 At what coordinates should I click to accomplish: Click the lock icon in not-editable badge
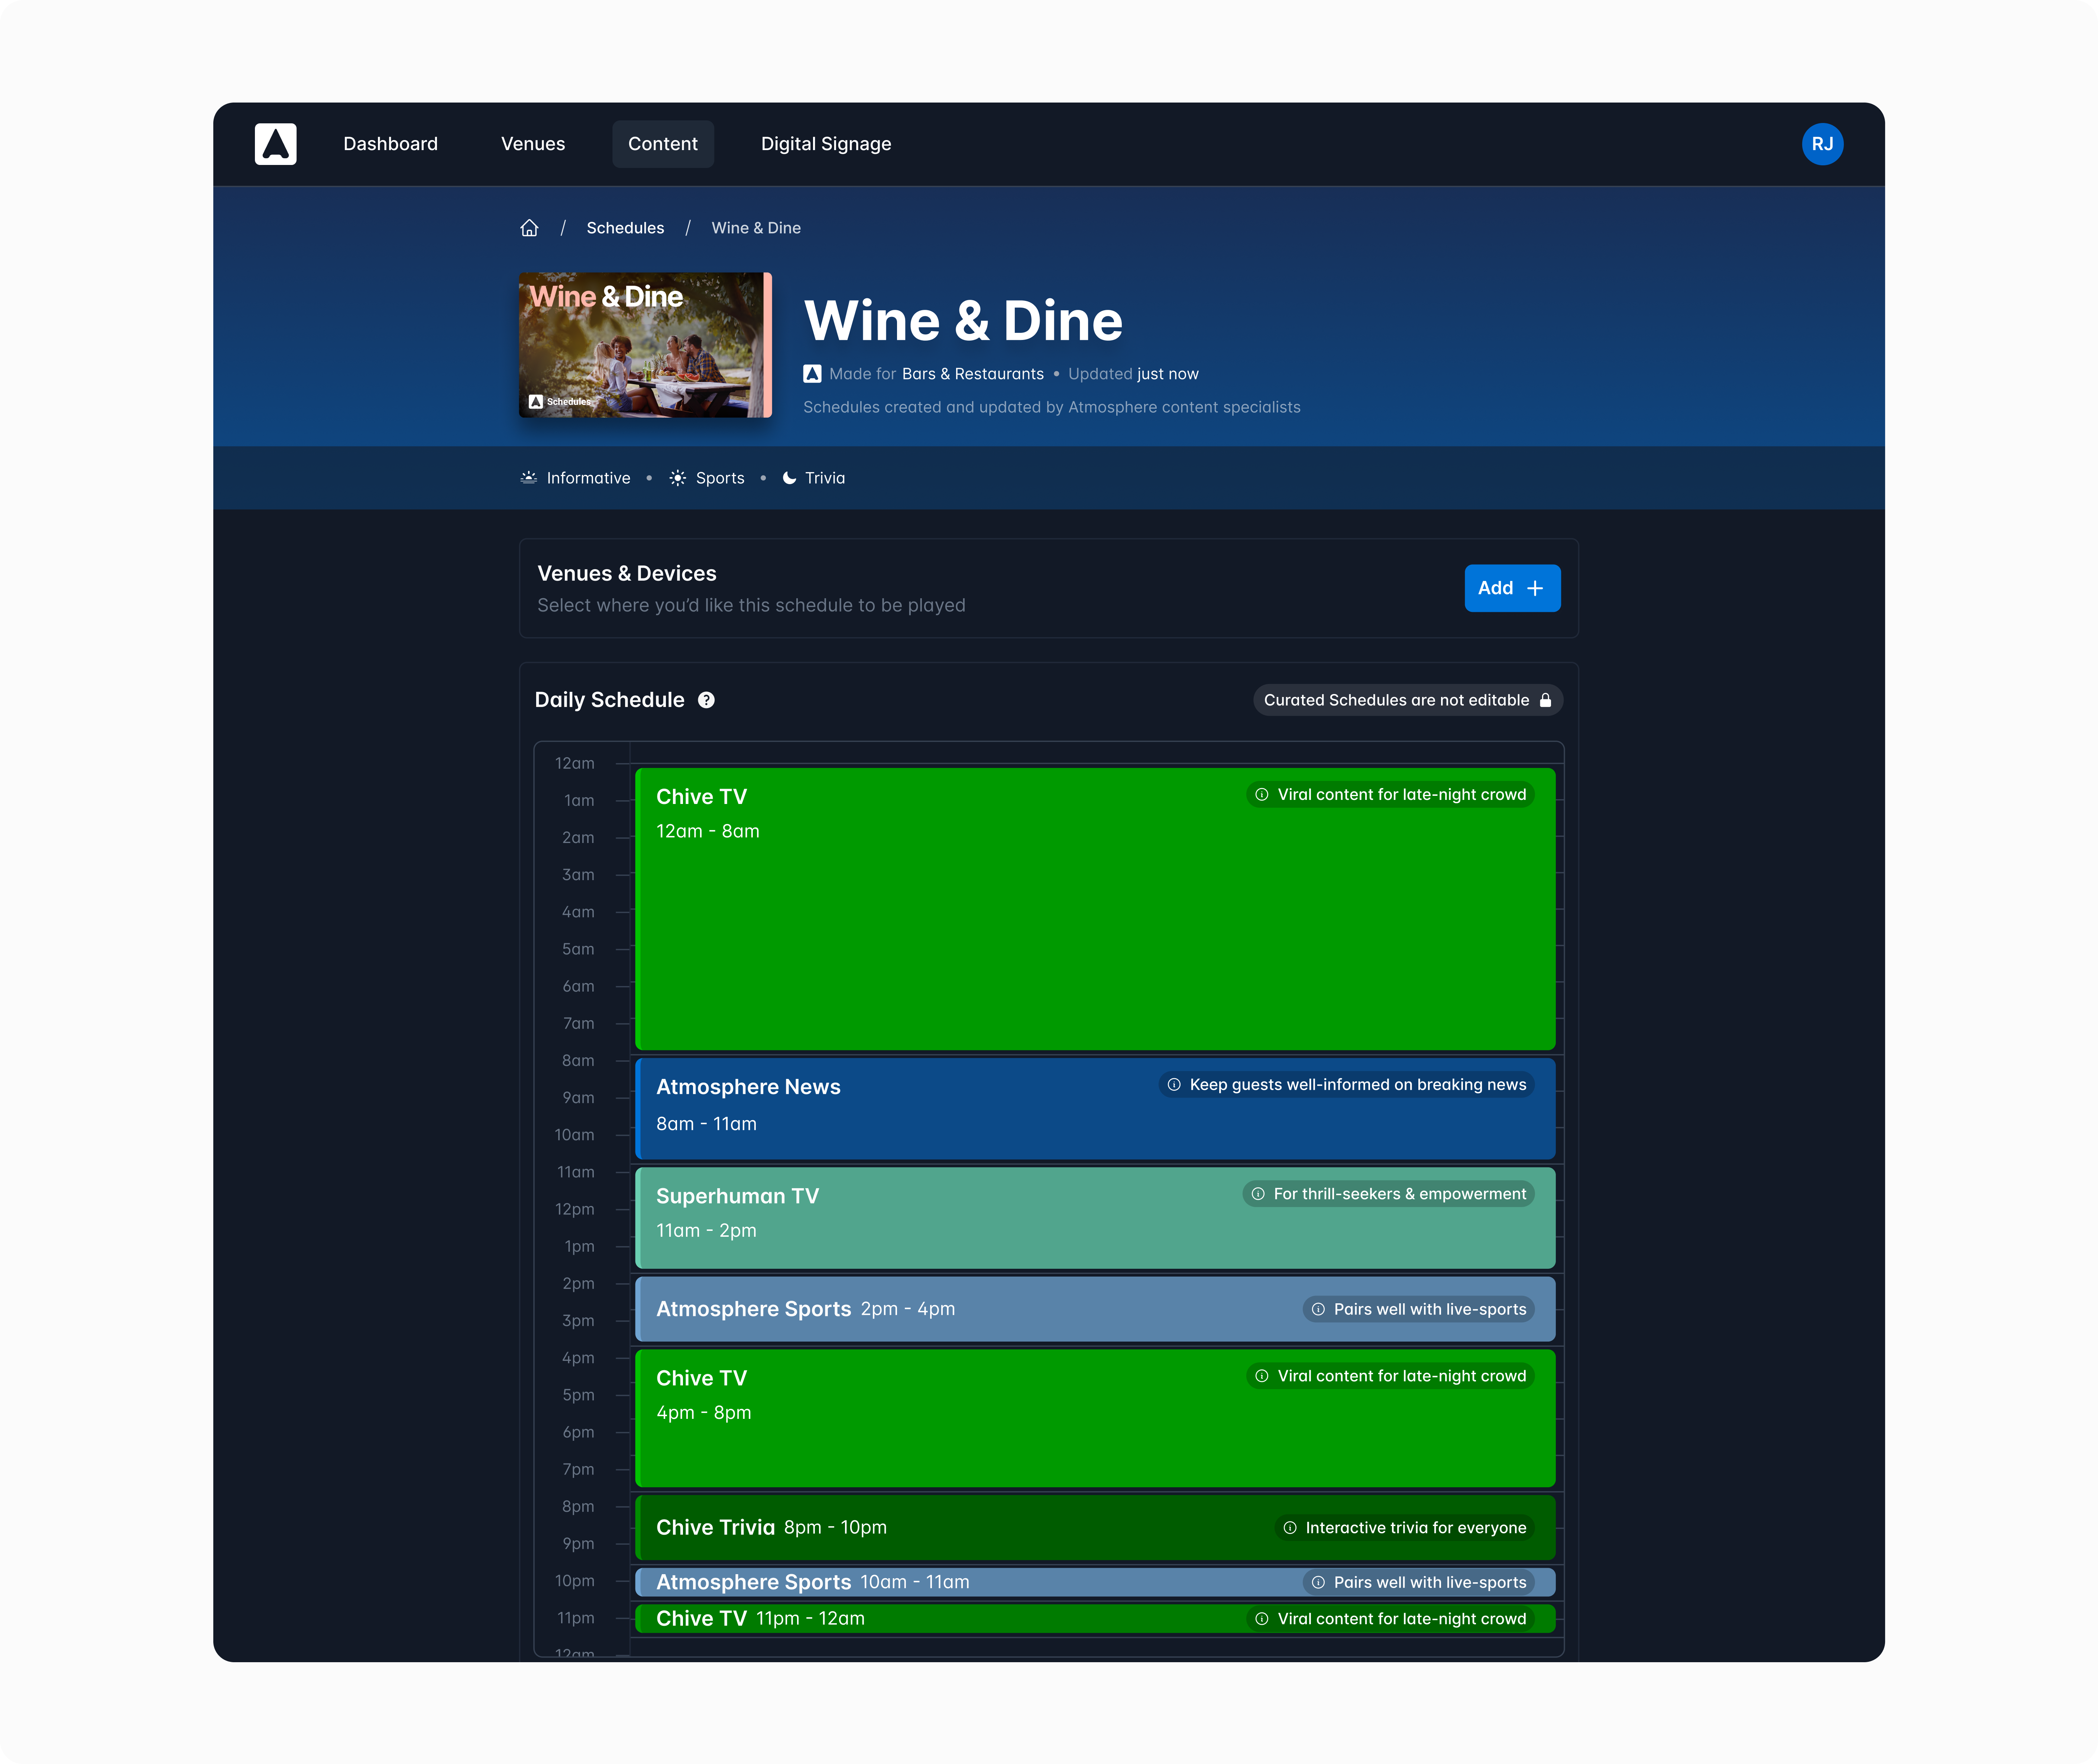(x=1545, y=700)
